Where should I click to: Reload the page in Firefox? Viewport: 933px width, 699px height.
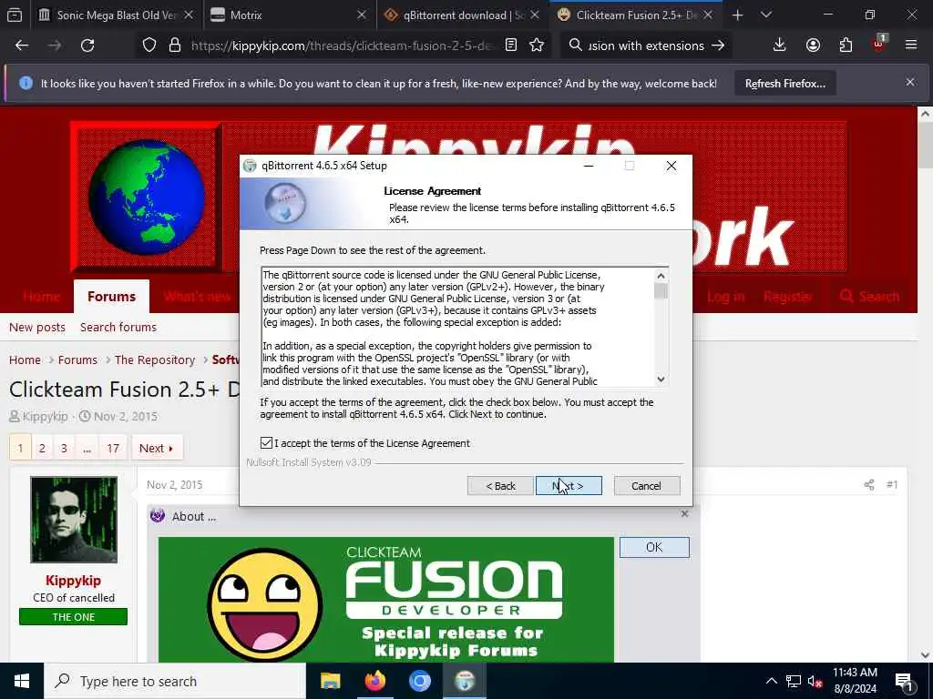point(87,46)
